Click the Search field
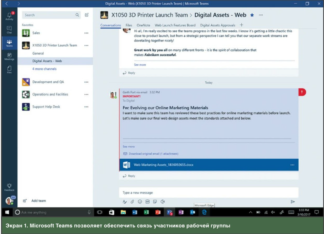This screenshot has width=324, height=234. tap(51, 15)
